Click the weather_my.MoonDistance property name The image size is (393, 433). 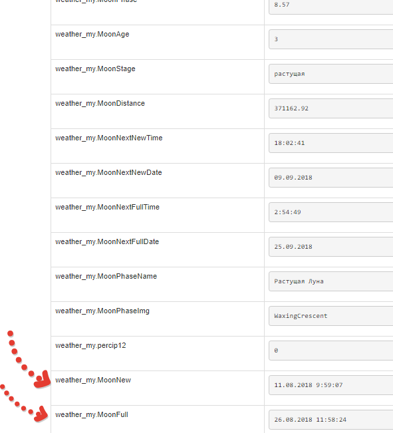100,103
